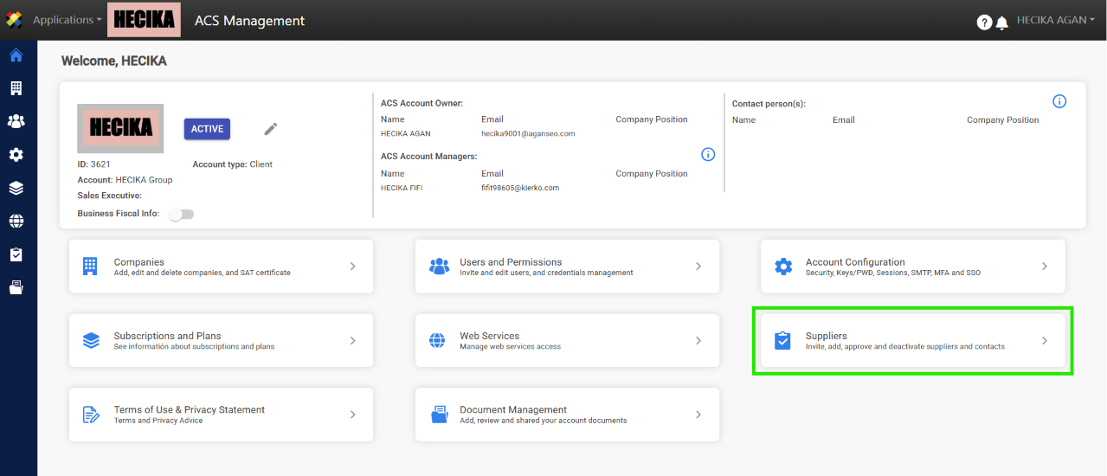Click the HECIKA account logo image
Image resolution: width=1107 pixels, height=476 pixels.
[x=120, y=128]
